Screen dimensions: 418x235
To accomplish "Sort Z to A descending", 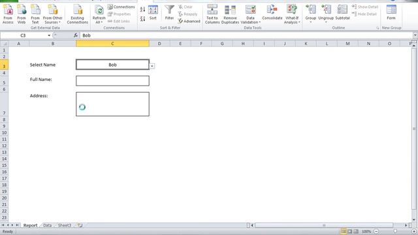I will point(142,19).
